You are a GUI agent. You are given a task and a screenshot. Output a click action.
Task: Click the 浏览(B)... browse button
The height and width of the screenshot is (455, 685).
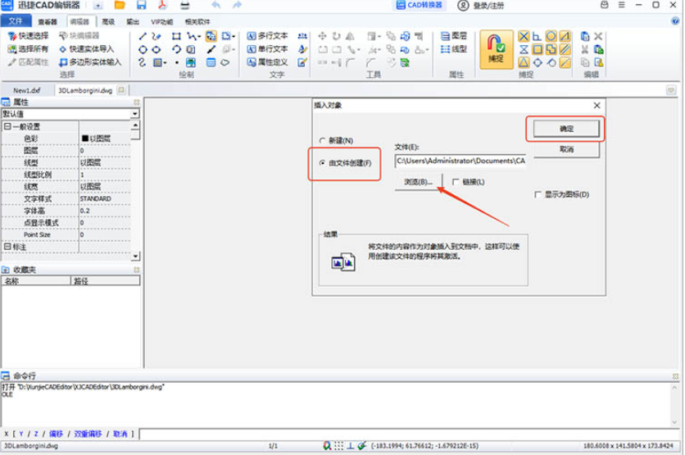418,182
